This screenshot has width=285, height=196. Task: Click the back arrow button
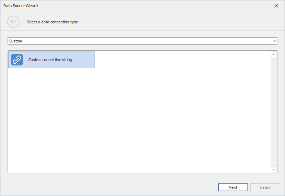tap(13, 22)
